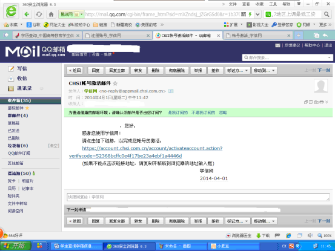Go back with the browser back arrow
The image size is (335, 251).
pos(27,15)
